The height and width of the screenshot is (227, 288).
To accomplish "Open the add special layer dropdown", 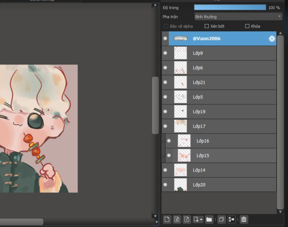I will [x=198, y=219].
